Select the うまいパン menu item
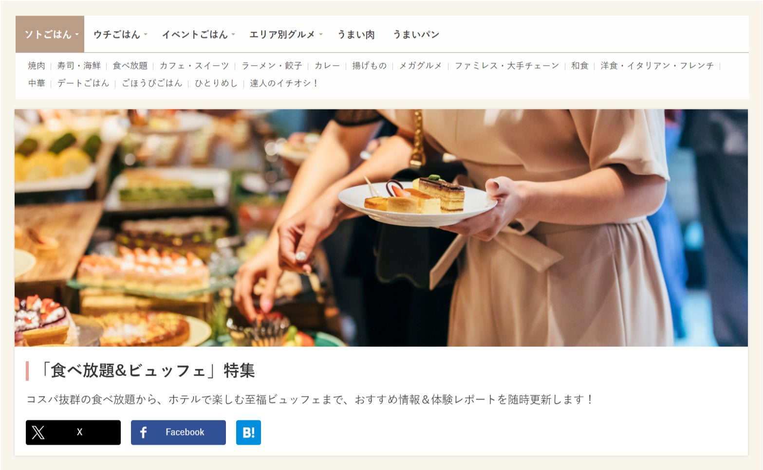Screen dimensions: 763x470 click(416, 35)
